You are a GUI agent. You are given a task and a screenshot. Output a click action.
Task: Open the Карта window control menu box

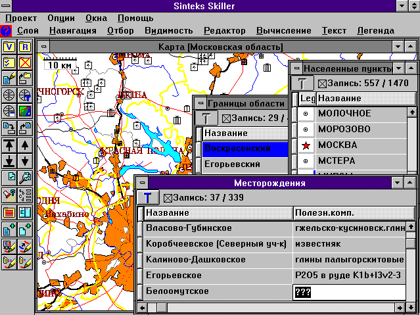click(x=44, y=47)
